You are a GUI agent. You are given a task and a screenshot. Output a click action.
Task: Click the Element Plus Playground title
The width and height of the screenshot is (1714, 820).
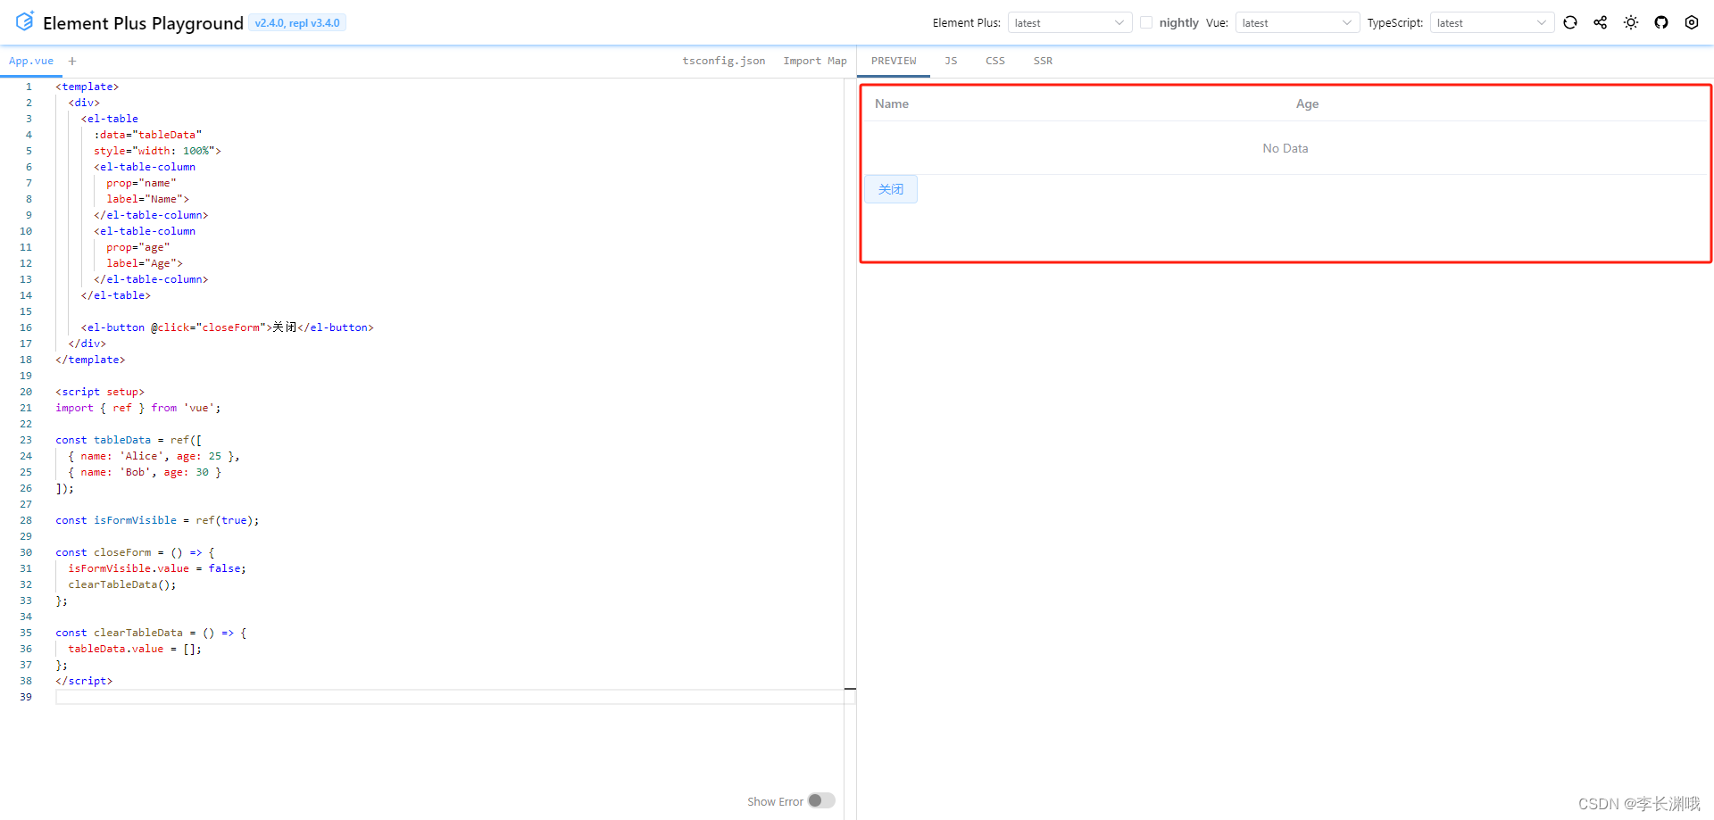[x=143, y=23]
